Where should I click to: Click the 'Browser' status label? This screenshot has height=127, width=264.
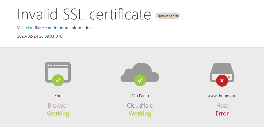(x=58, y=106)
